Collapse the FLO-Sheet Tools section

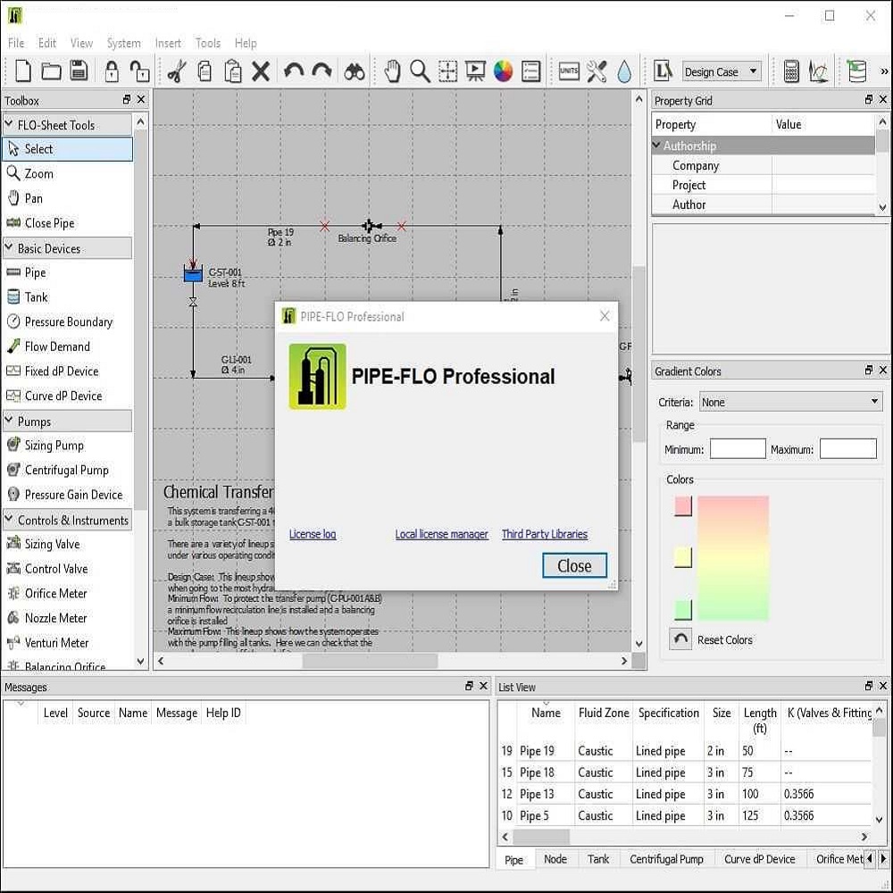(9, 123)
